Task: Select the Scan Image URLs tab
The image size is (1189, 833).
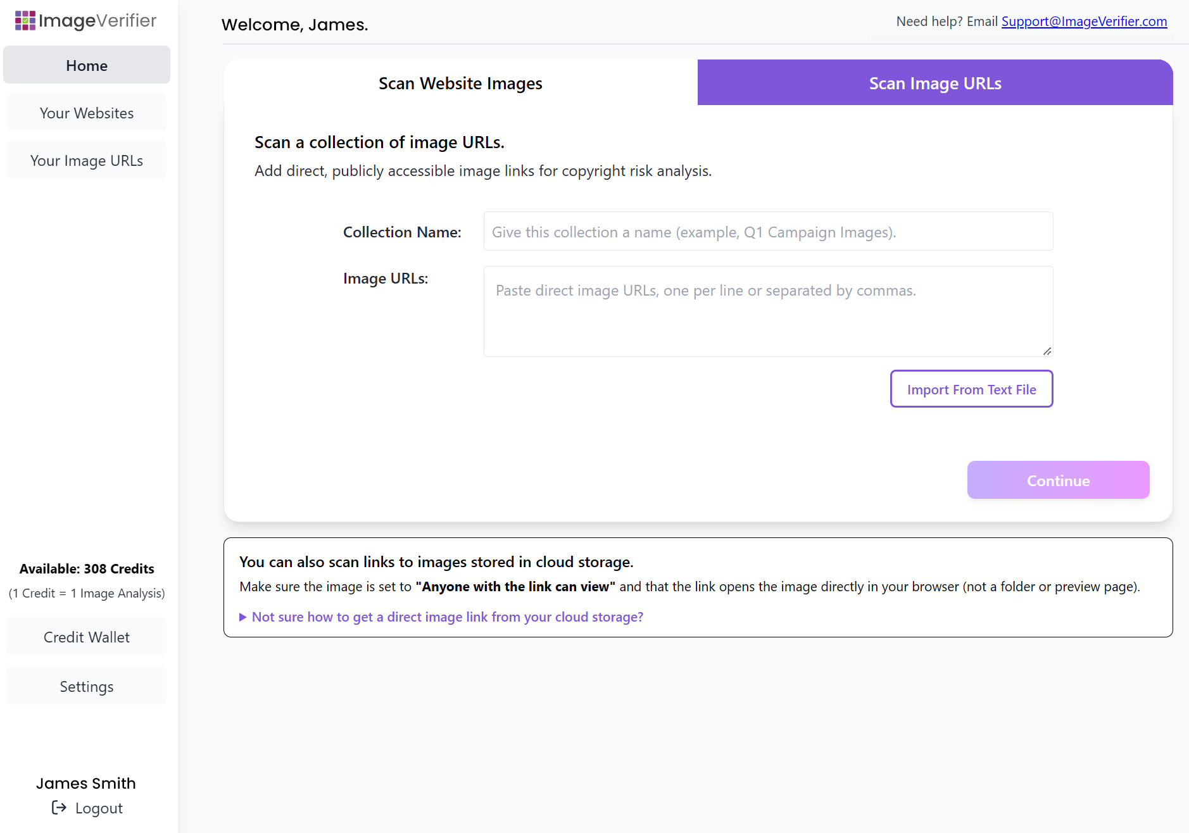Action: pyautogui.click(x=935, y=83)
